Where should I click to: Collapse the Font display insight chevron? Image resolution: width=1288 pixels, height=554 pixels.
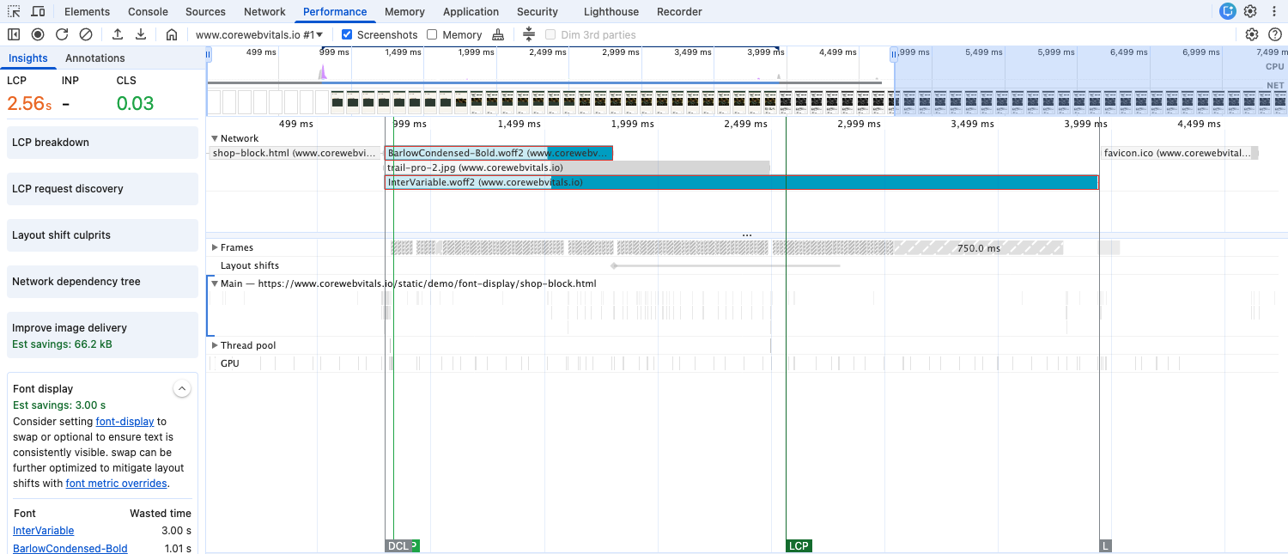[182, 389]
